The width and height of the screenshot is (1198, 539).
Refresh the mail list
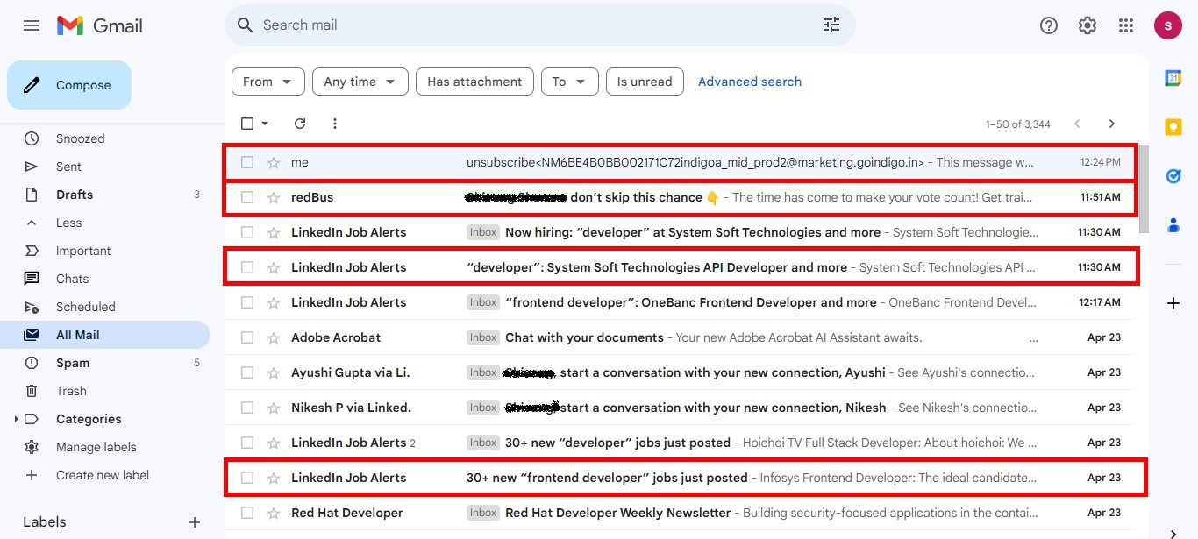[300, 124]
